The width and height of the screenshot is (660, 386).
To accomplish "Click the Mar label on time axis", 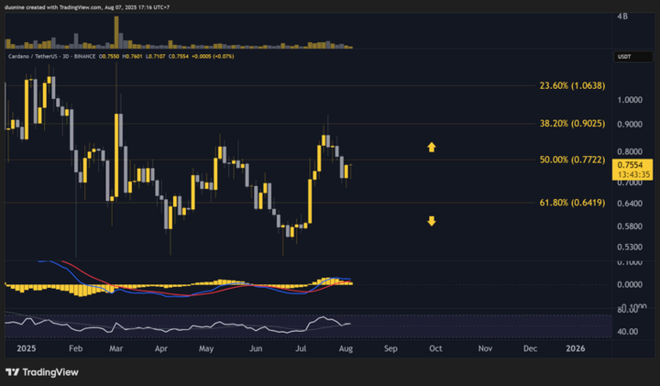I will click(116, 349).
